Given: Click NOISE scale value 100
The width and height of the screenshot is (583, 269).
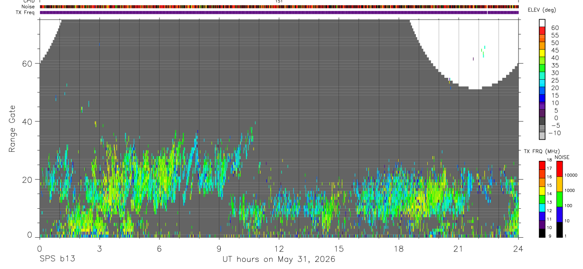Looking at the screenshot, I should click(569, 205).
